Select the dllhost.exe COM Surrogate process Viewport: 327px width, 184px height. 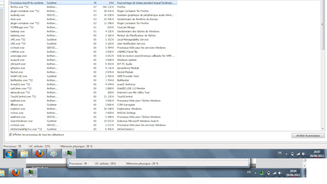93,105
